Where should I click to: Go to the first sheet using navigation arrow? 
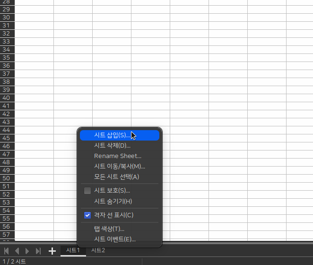7,251
